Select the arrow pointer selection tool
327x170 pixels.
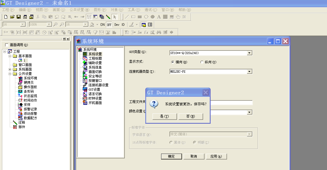pyautogui.click(x=115, y=17)
